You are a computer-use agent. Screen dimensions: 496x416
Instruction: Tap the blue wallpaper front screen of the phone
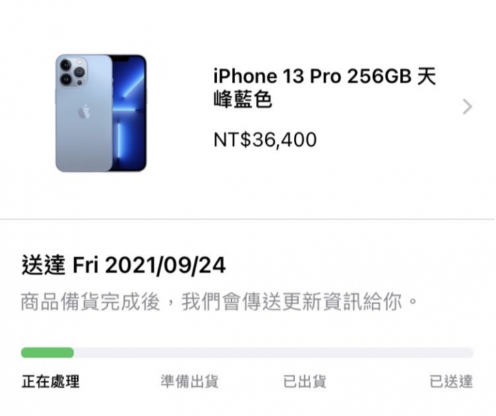pyautogui.click(x=130, y=113)
